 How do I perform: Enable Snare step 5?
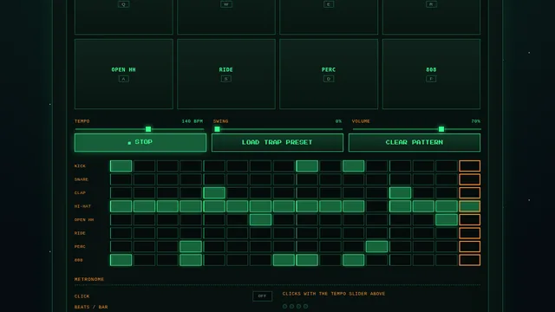[214, 179]
